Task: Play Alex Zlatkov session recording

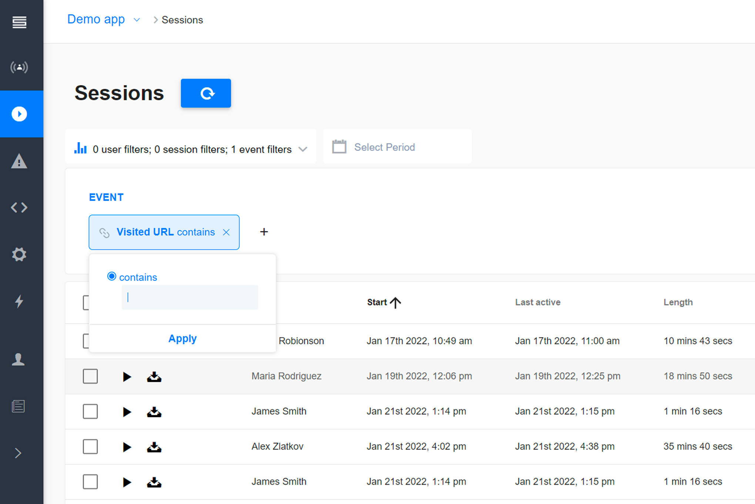Action: 127,447
